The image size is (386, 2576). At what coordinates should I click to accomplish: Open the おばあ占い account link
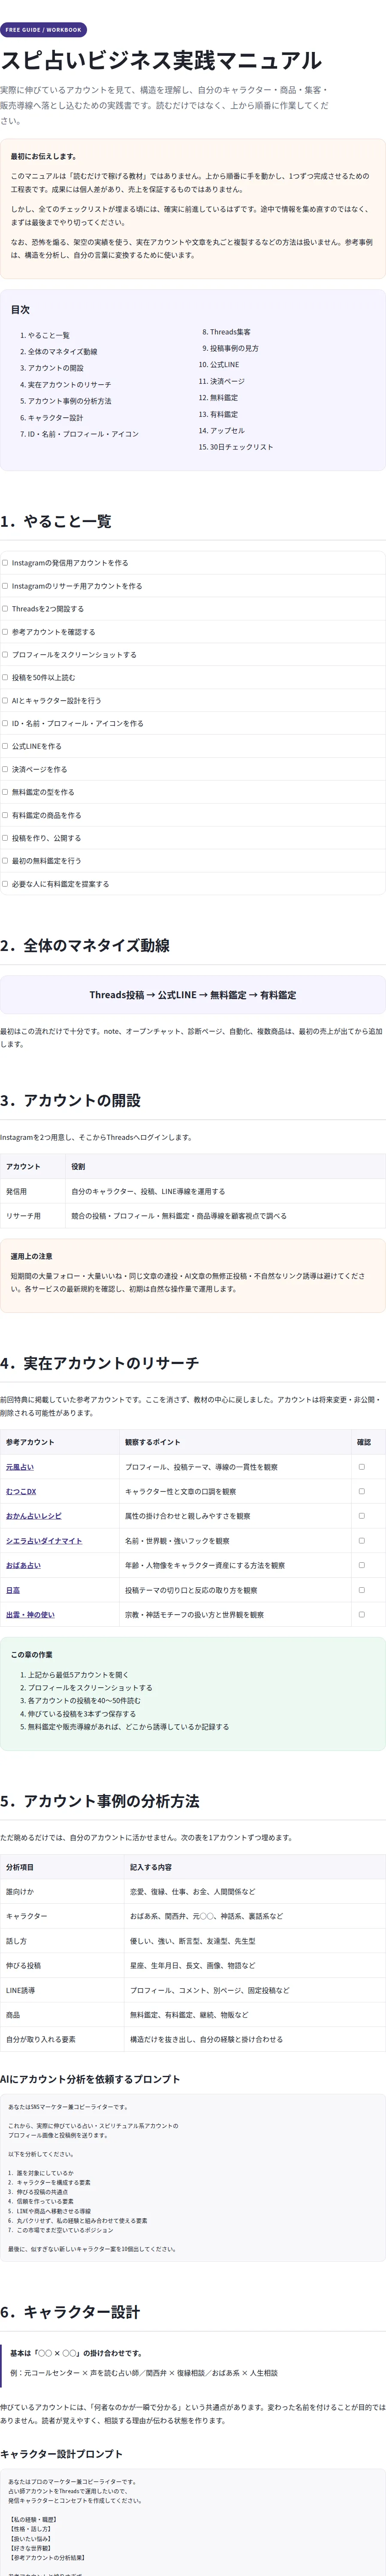click(24, 1565)
